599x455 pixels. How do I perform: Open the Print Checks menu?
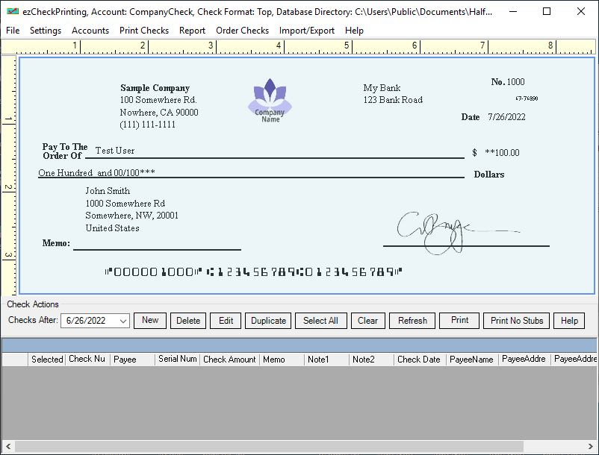[x=144, y=31]
